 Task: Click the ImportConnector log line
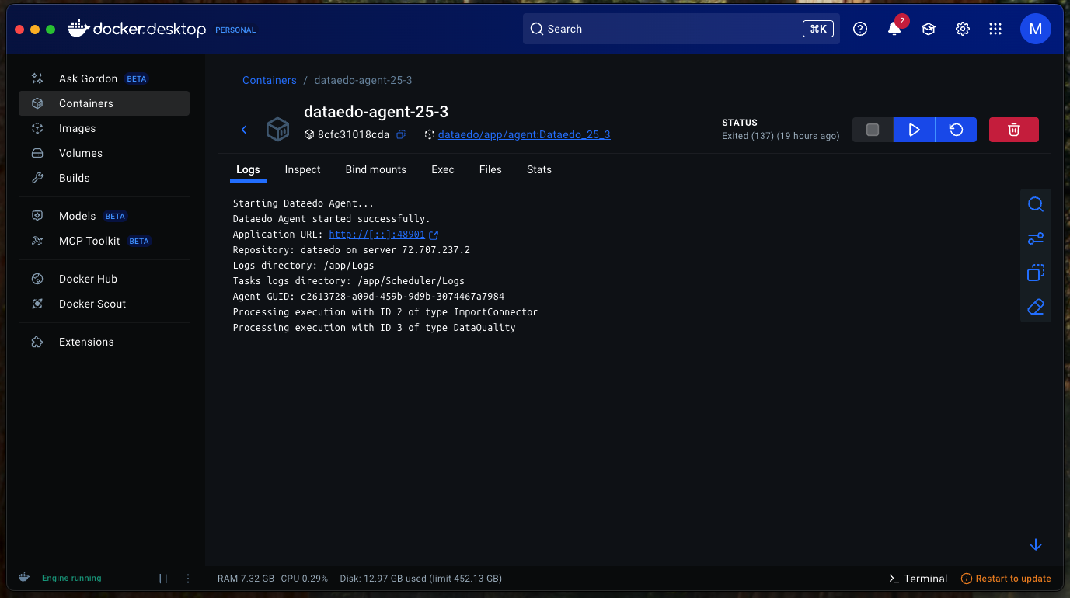coord(385,312)
